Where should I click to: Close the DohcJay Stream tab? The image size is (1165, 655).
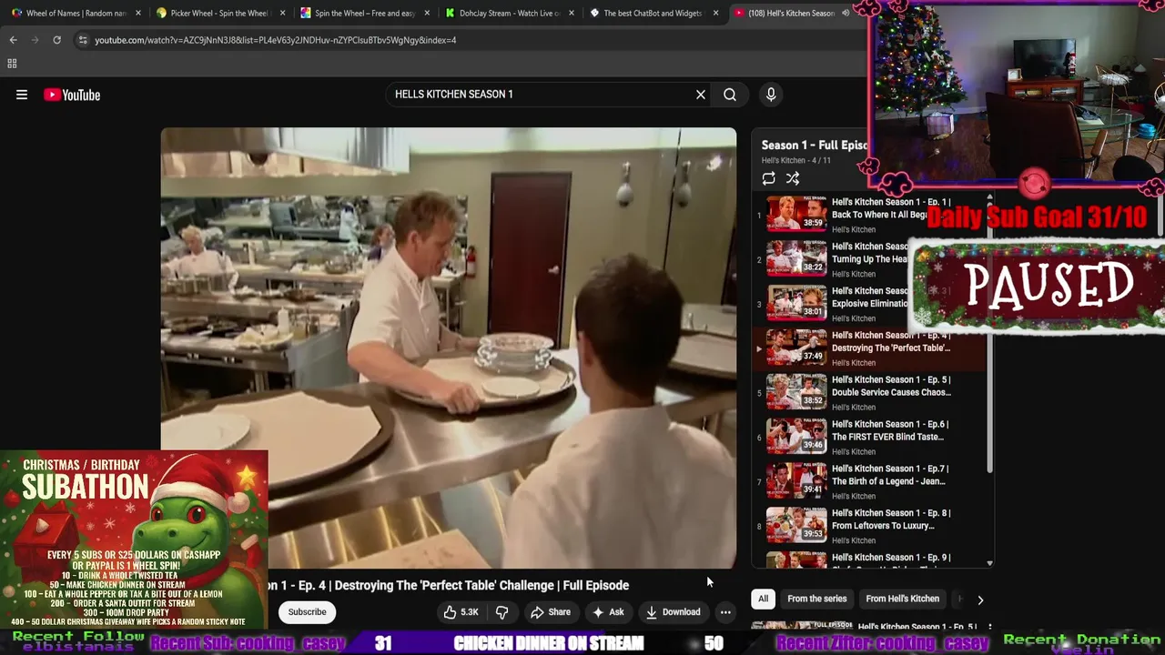[571, 14]
